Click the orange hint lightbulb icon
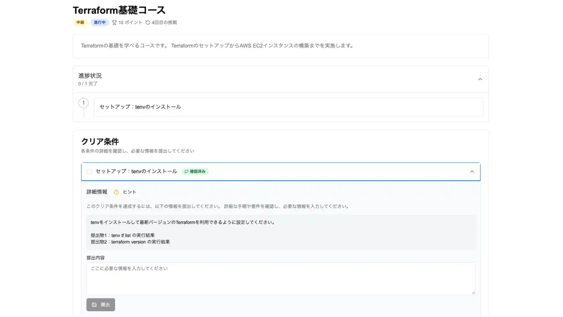 (116, 192)
